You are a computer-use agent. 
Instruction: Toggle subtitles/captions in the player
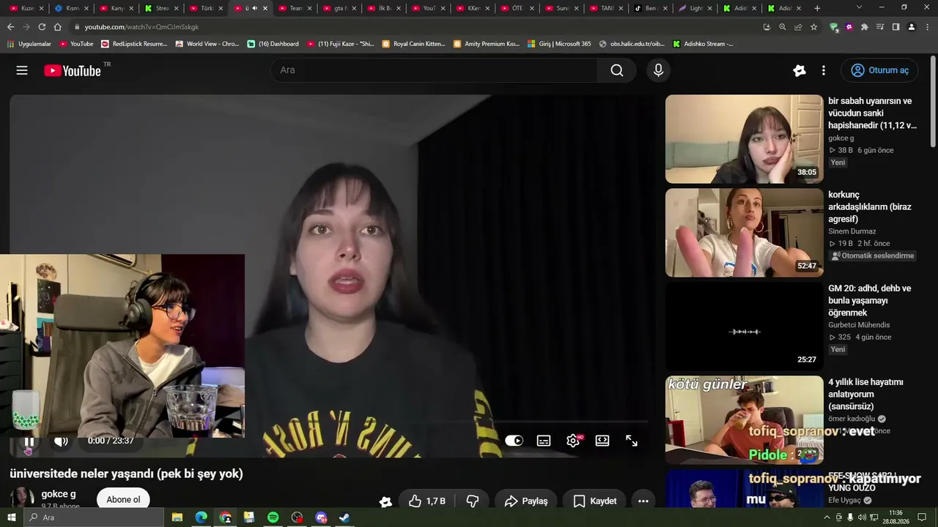[544, 441]
